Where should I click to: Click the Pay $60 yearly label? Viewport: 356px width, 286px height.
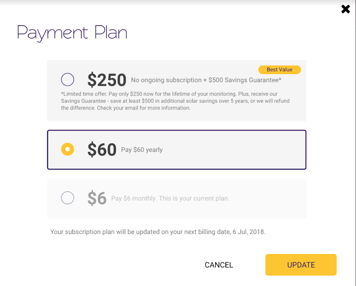(141, 150)
